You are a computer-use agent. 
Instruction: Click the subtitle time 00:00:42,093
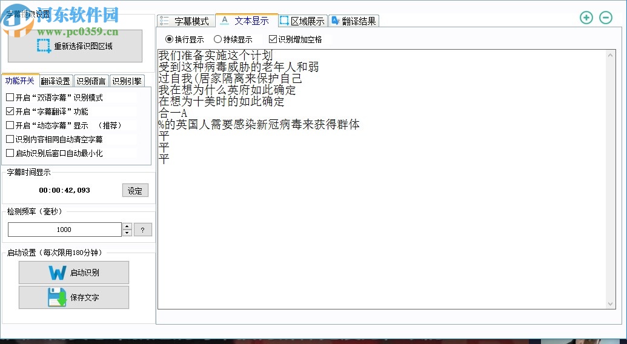(64, 190)
